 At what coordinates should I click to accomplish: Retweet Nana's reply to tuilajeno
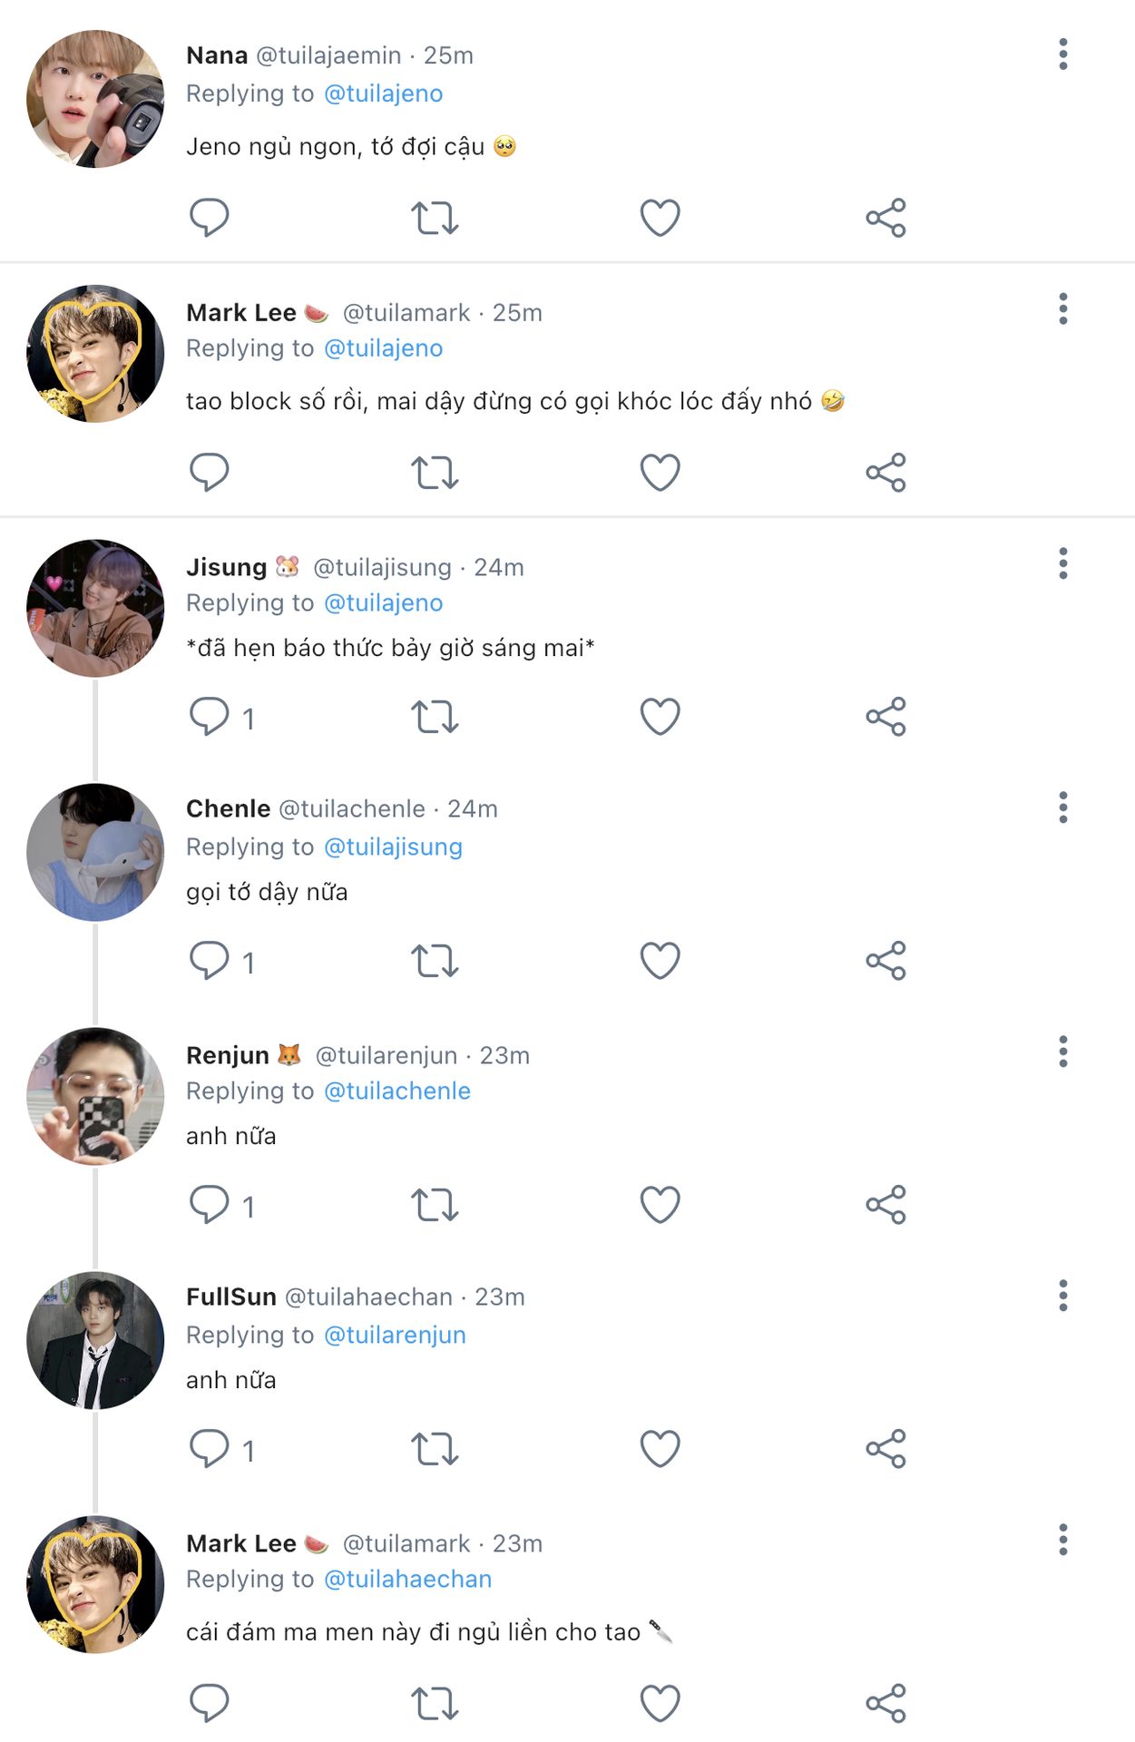[435, 218]
